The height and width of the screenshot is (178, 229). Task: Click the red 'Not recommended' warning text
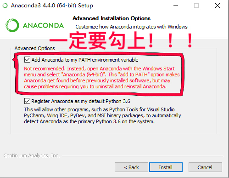(102, 77)
